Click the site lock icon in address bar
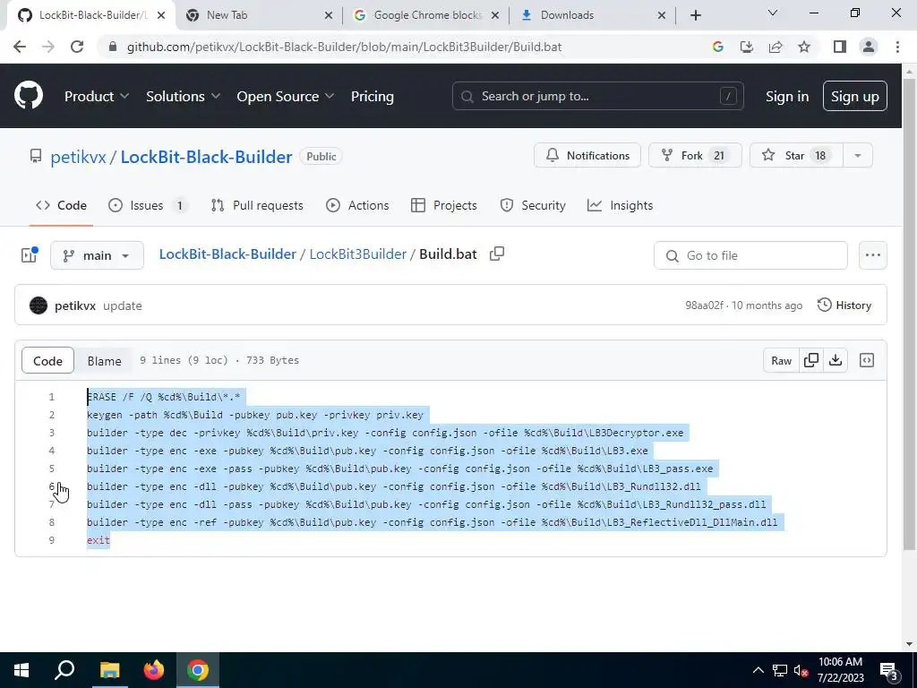Viewport: 917px width, 688px height. (x=113, y=47)
